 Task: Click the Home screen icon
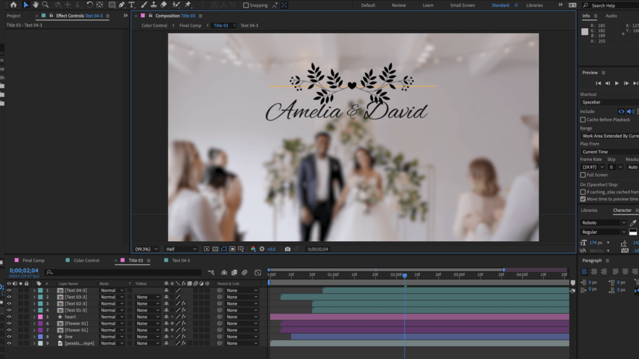(14, 5)
